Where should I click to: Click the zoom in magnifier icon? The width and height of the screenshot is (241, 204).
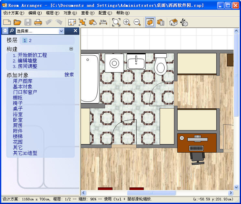(x=127, y=22)
